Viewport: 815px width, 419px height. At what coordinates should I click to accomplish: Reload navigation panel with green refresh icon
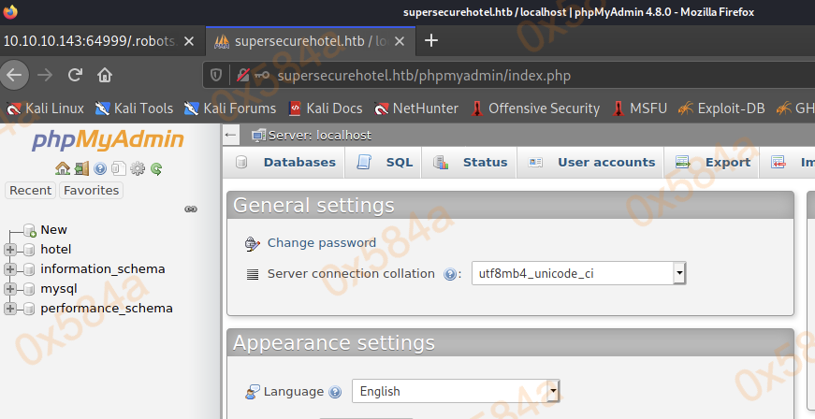156,169
